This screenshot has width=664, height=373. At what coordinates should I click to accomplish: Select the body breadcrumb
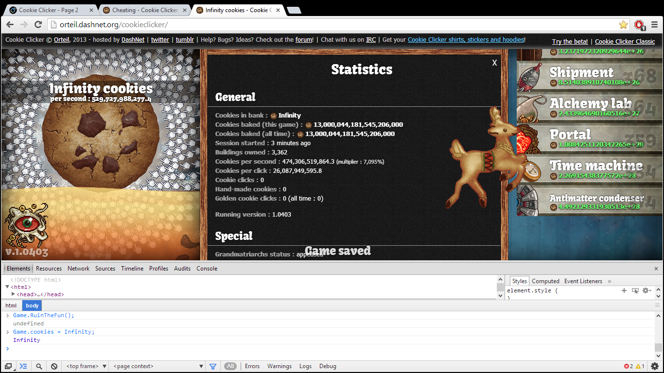[32, 305]
